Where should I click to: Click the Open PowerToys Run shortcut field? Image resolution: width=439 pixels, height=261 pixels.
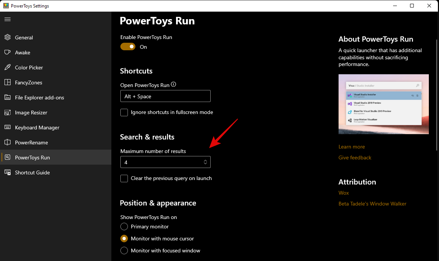[165, 96]
